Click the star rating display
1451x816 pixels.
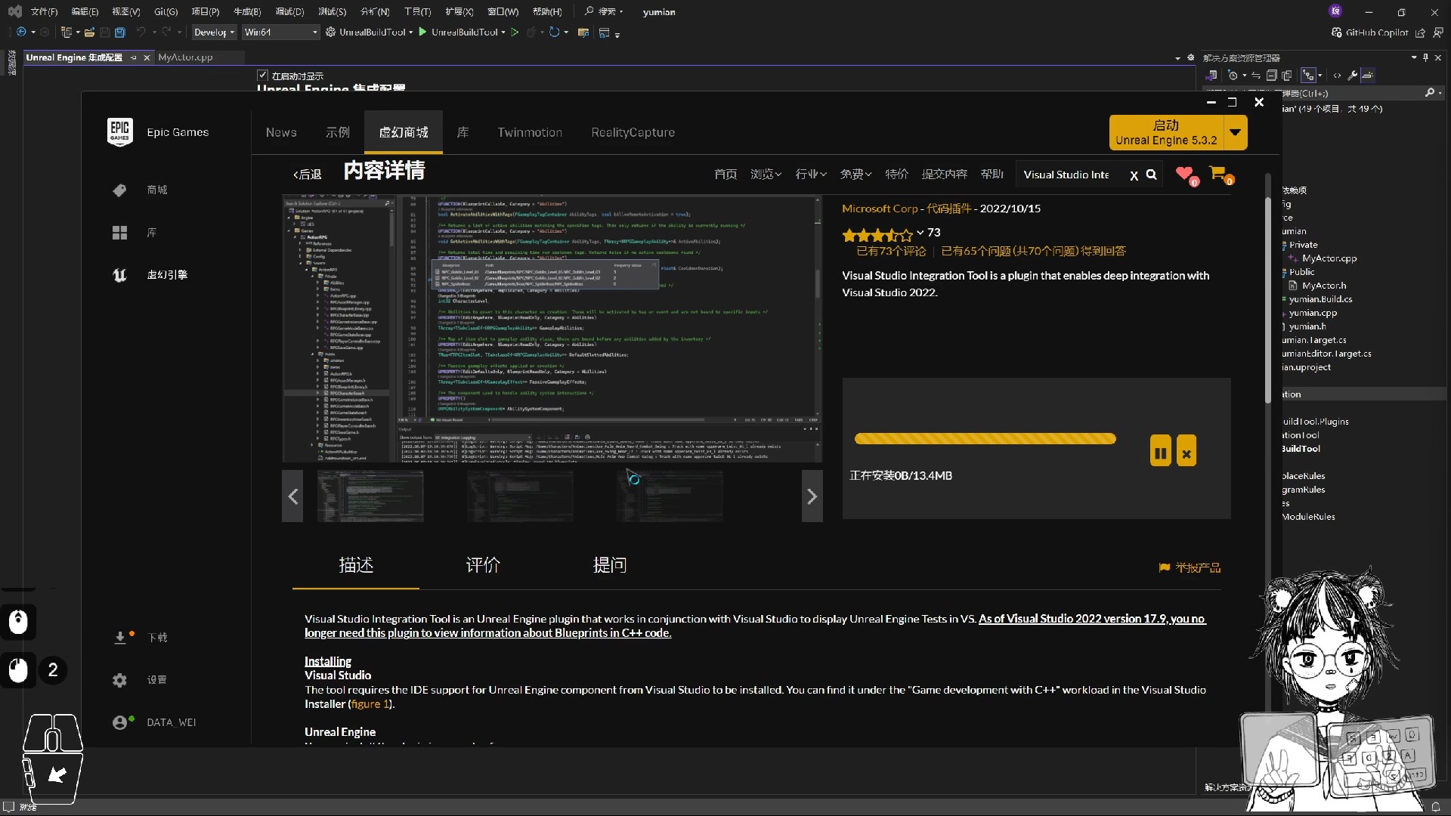pyautogui.click(x=878, y=235)
